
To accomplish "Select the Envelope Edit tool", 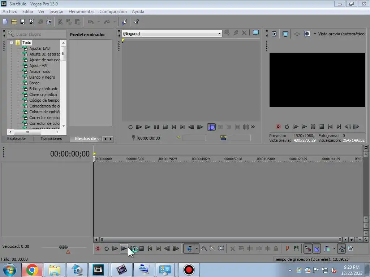I will click(x=204, y=249).
